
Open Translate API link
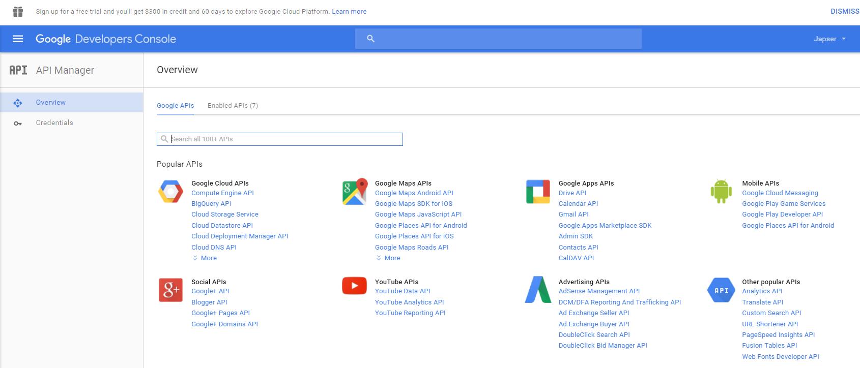pos(762,302)
